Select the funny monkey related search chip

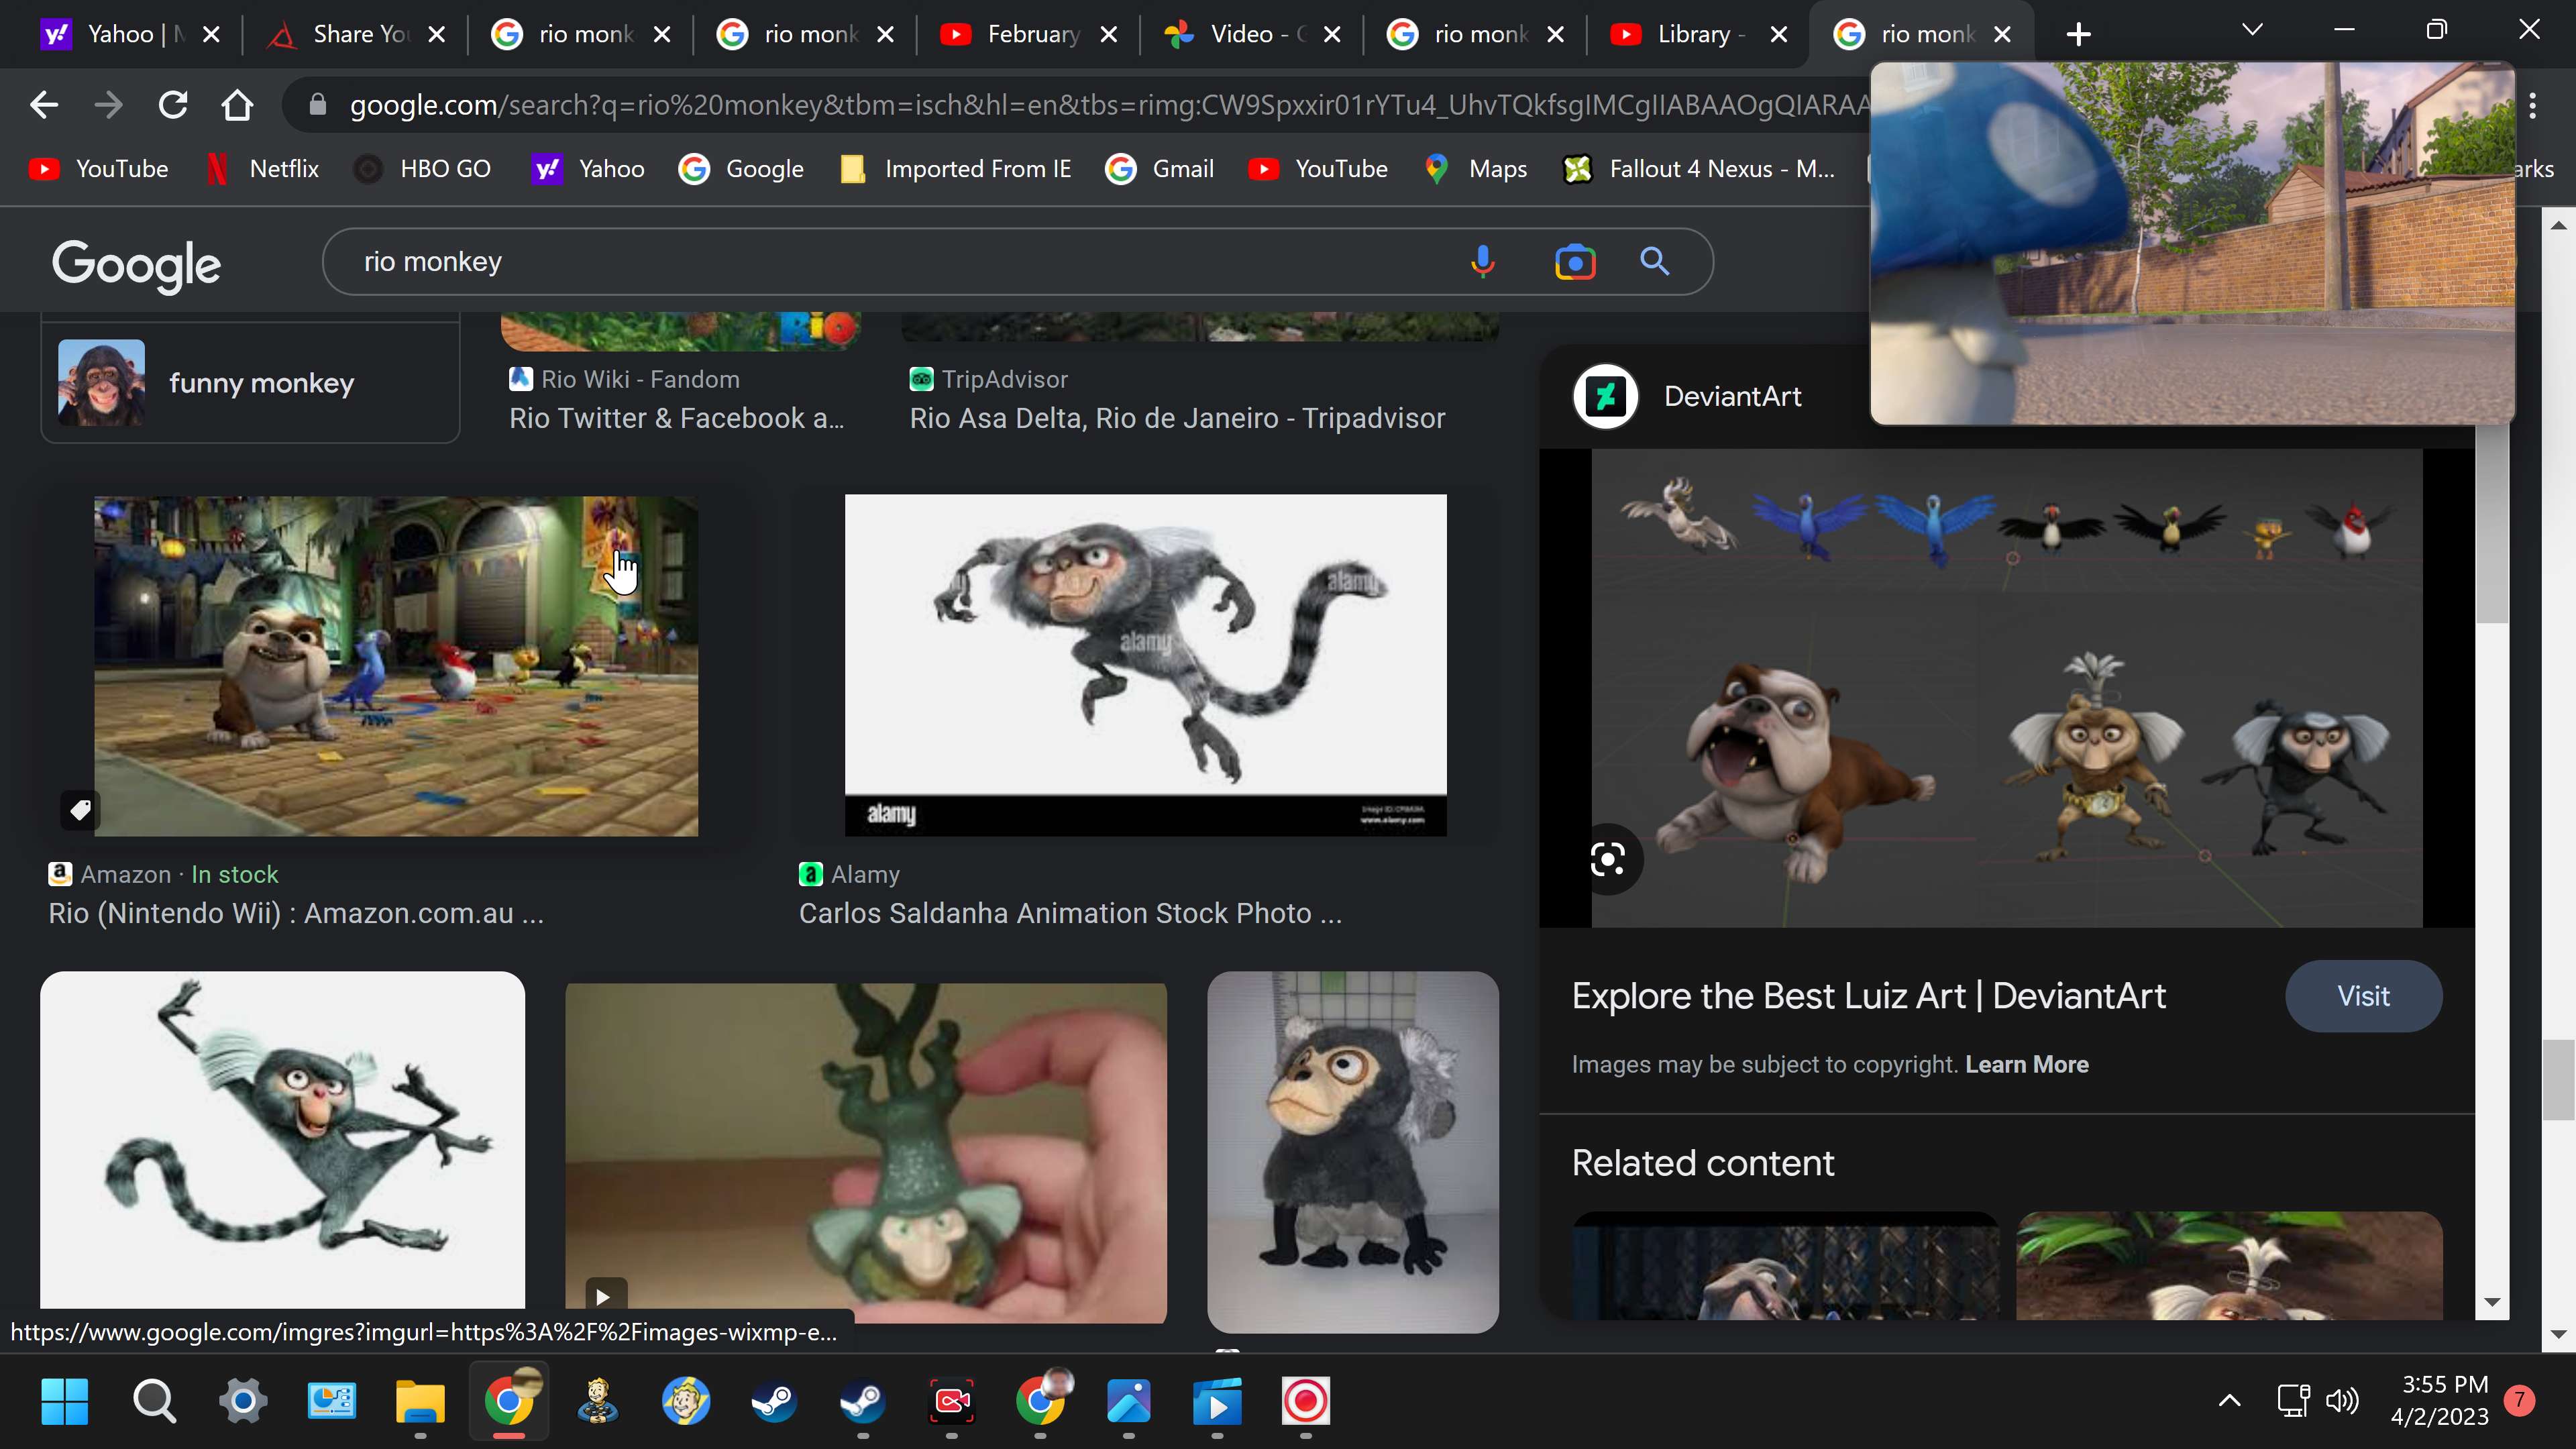(250, 382)
